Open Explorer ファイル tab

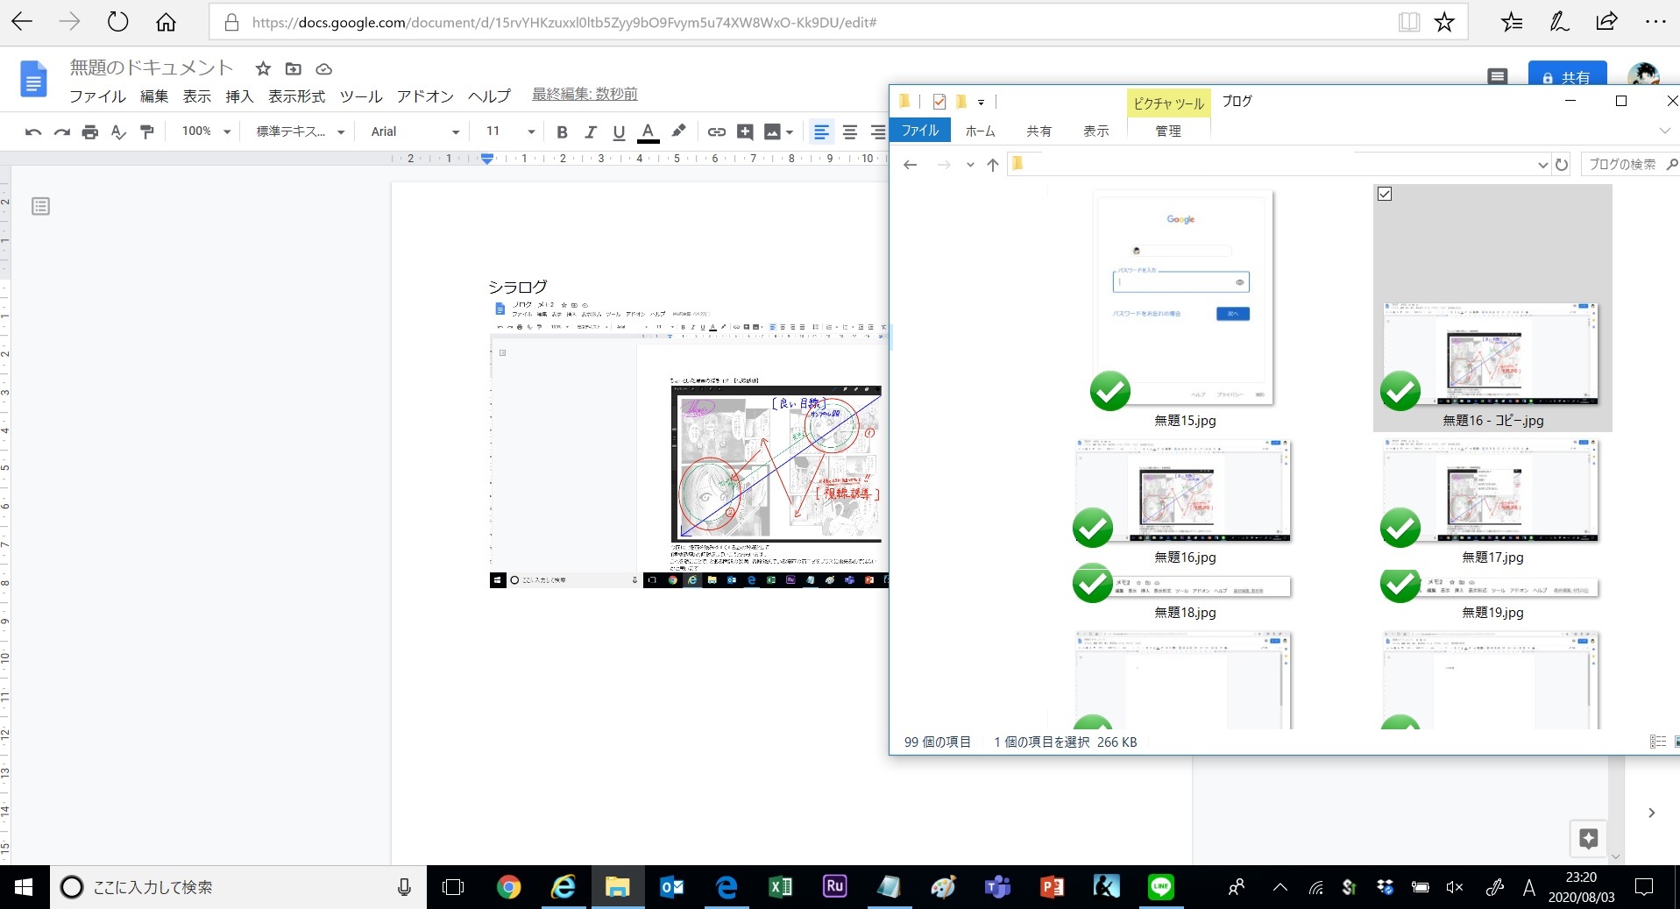pos(920,131)
